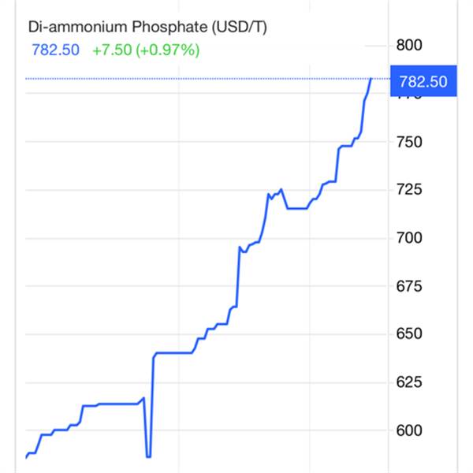Image resolution: width=473 pixels, height=473 pixels.
Task: Click the 700 price axis label
Action: pyautogui.click(x=409, y=238)
